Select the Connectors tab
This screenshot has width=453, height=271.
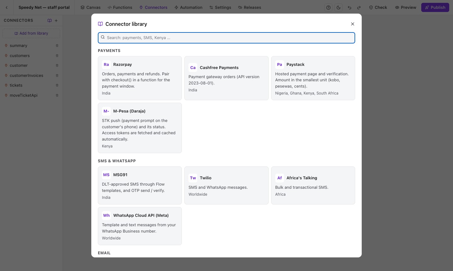coord(154,8)
